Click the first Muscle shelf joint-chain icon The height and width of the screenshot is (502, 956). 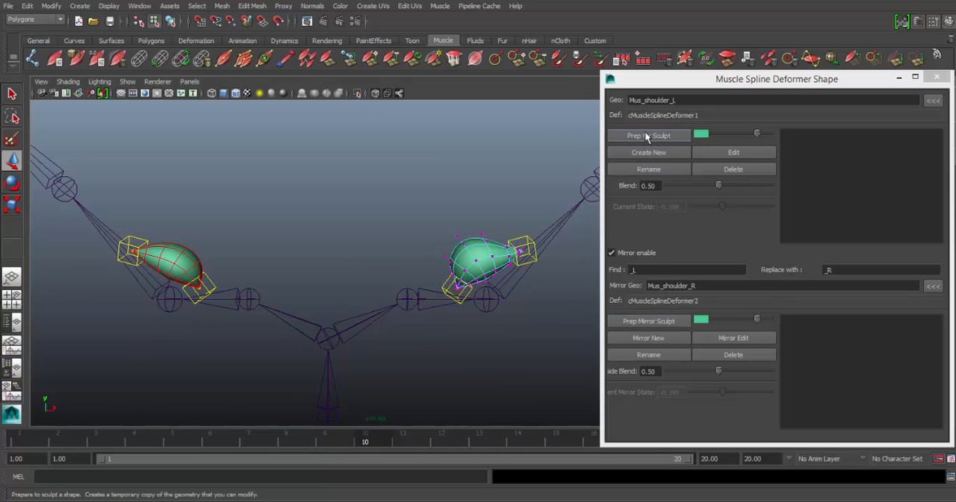[x=32, y=58]
